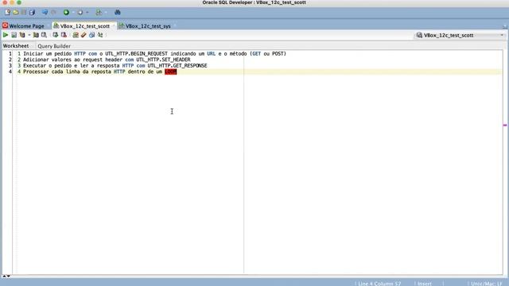509x286 pixels.
Task: Click the Commit icon
Action: tap(56, 35)
